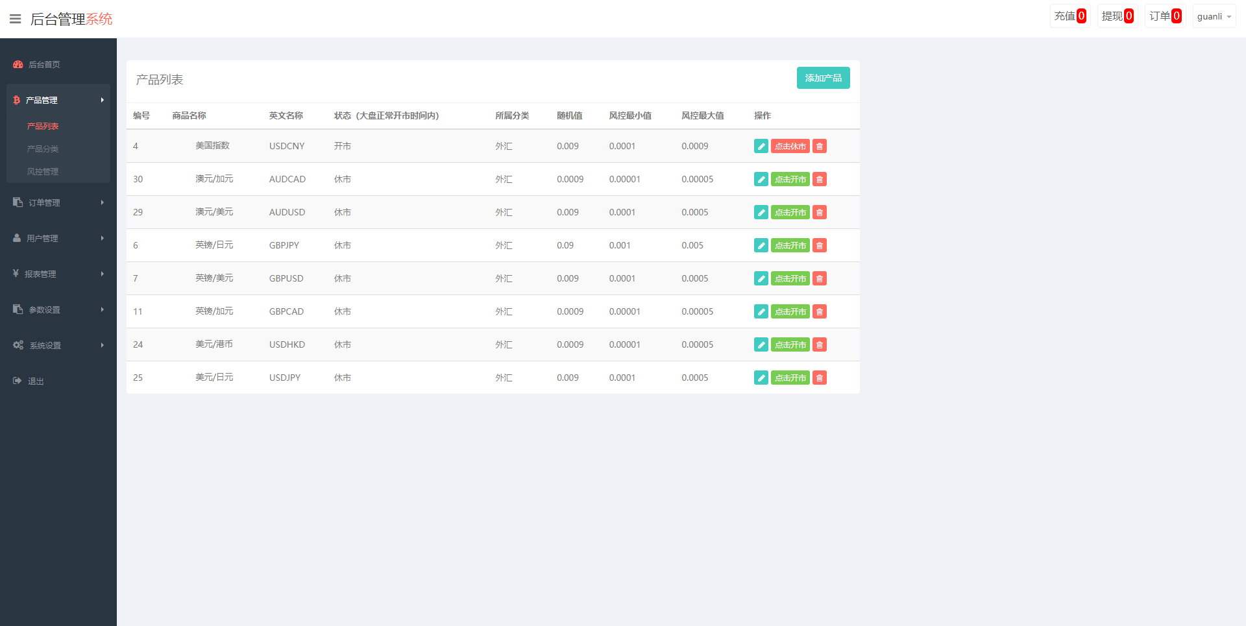Click 退出 to log out
Viewport: 1246px width, 626px height.
point(36,381)
